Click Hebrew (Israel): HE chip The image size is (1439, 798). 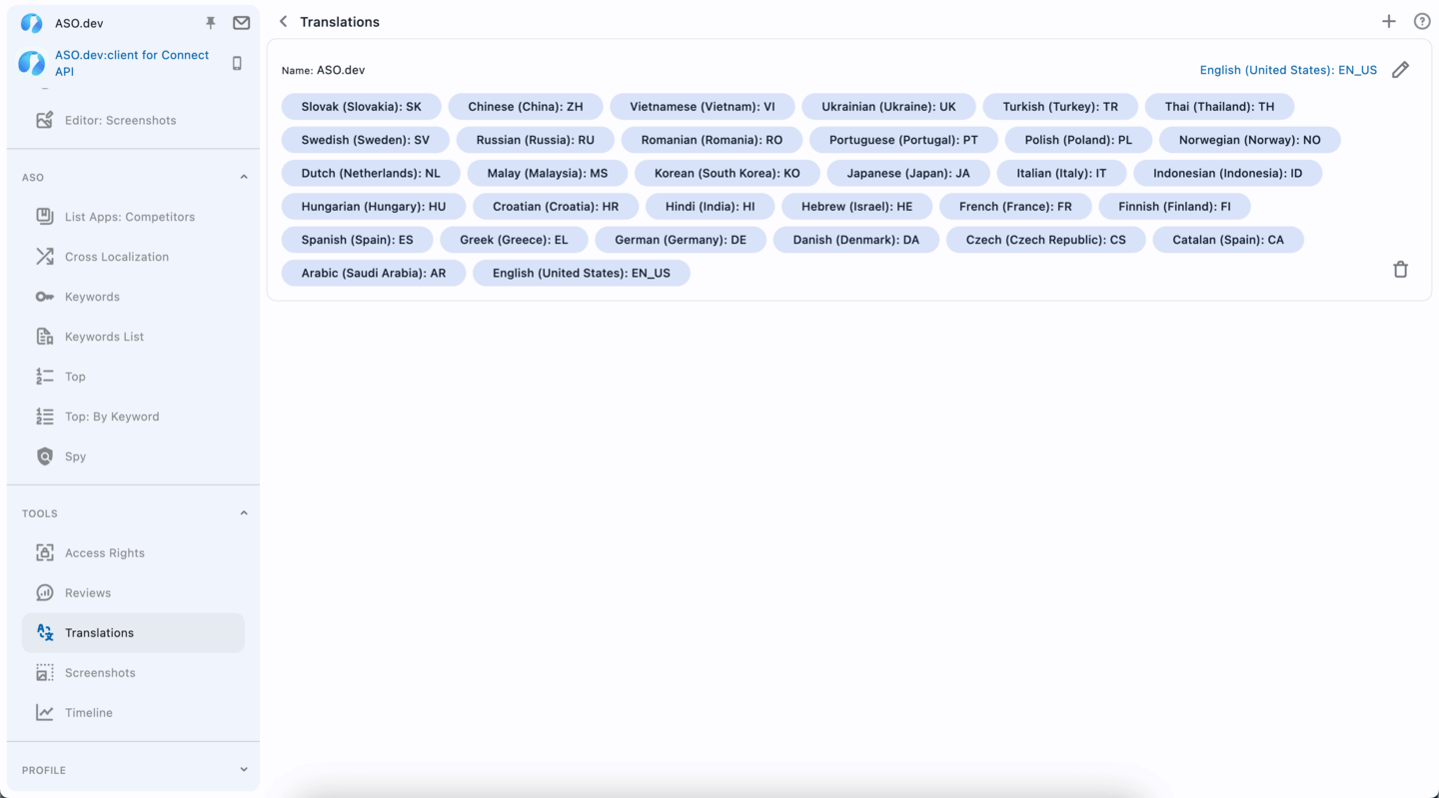[856, 207]
